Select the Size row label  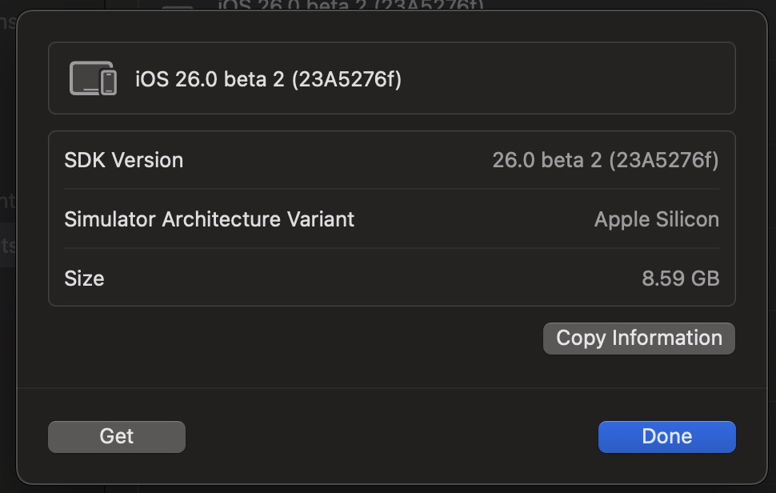tap(84, 279)
